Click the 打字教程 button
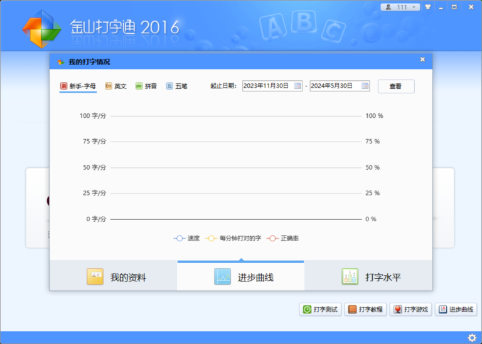Image resolution: width=482 pixels, height=344 pixels. 365,310
